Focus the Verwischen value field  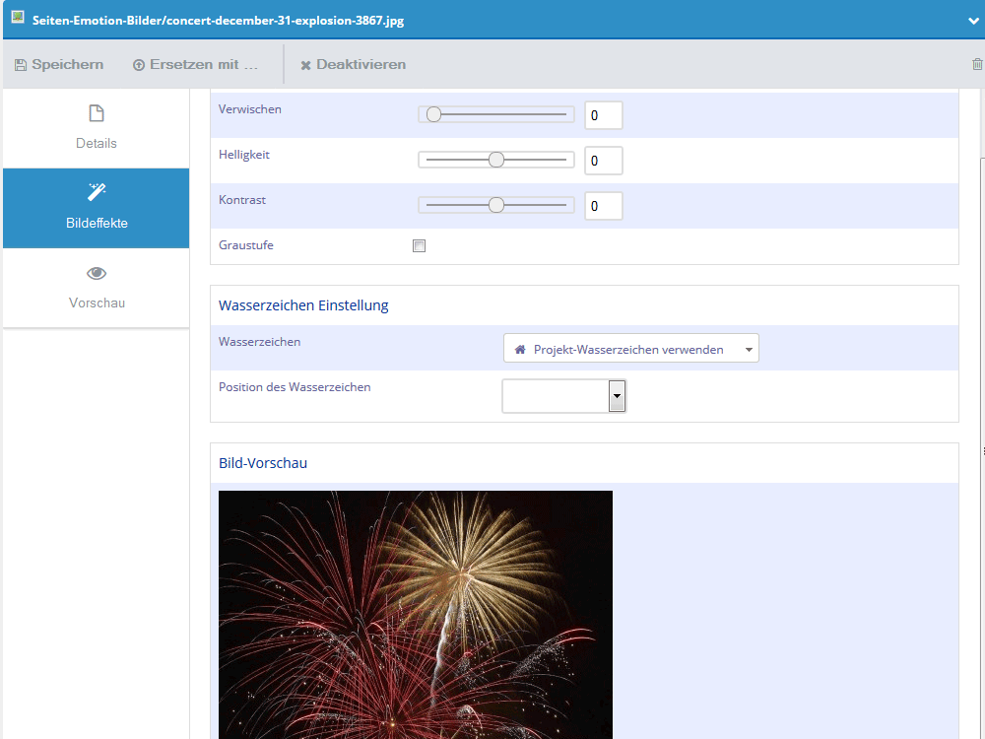(603, 115)
